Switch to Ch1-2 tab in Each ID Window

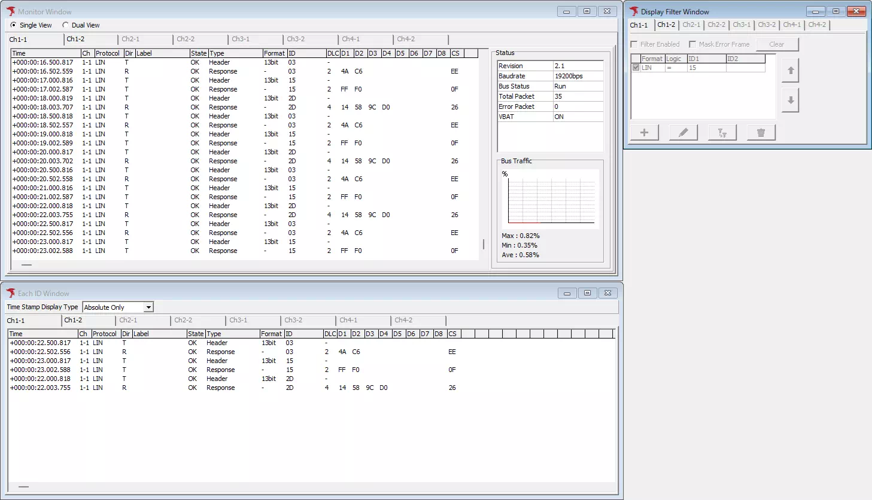point(74,321)
